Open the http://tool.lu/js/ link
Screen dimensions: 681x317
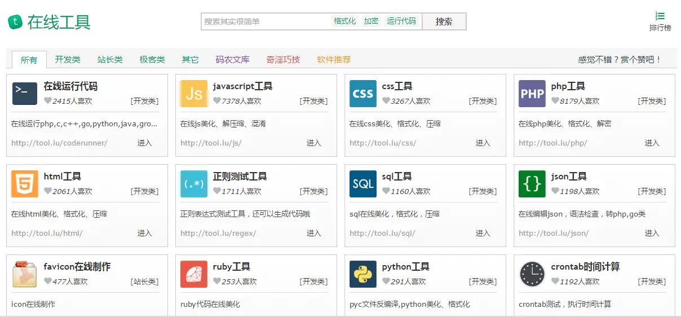tap(211, 143)
